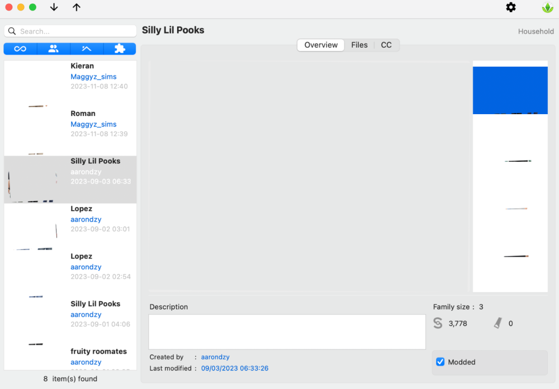Screen dimensions: 559x389
Task: Click the up arrow navigation icon
Action: tap(76, 7)
